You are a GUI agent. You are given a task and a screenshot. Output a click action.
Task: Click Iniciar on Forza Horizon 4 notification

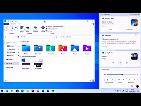click(x=111, y=30)
